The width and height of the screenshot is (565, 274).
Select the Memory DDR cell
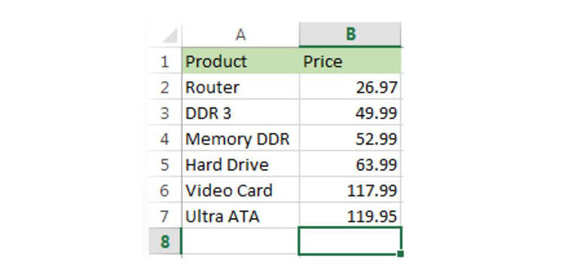point(240,139)
